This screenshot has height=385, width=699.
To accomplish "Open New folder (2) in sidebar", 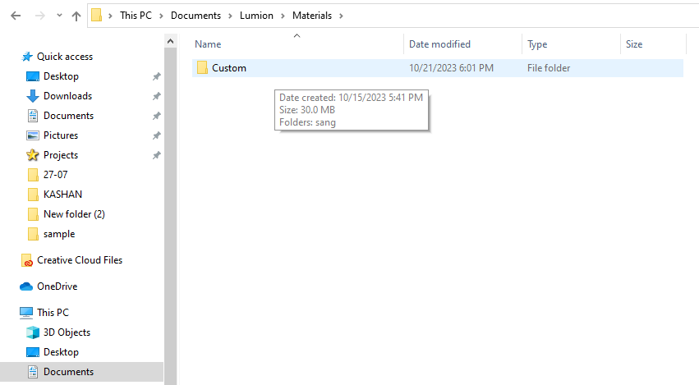I will coord(74,214).
